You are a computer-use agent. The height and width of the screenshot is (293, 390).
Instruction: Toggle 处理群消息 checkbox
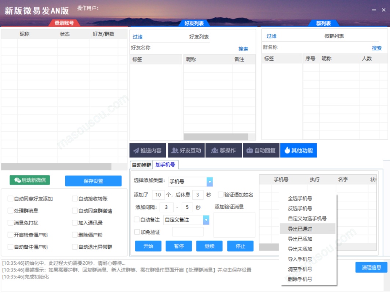[x=10, y=211]
